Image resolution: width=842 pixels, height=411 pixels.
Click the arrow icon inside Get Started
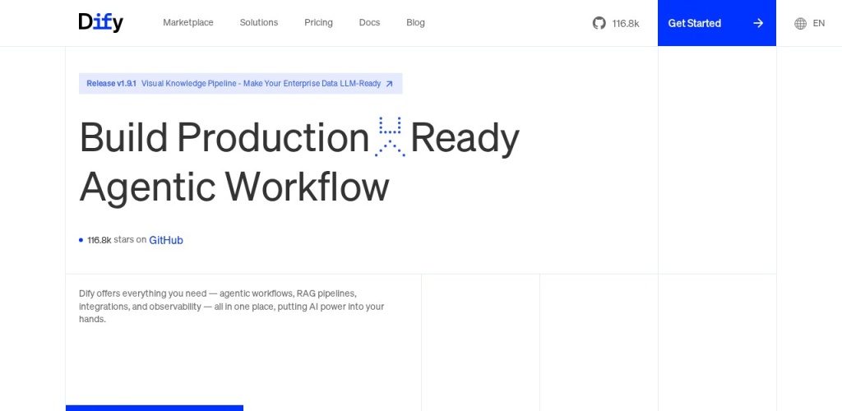(x=758, y=23)
